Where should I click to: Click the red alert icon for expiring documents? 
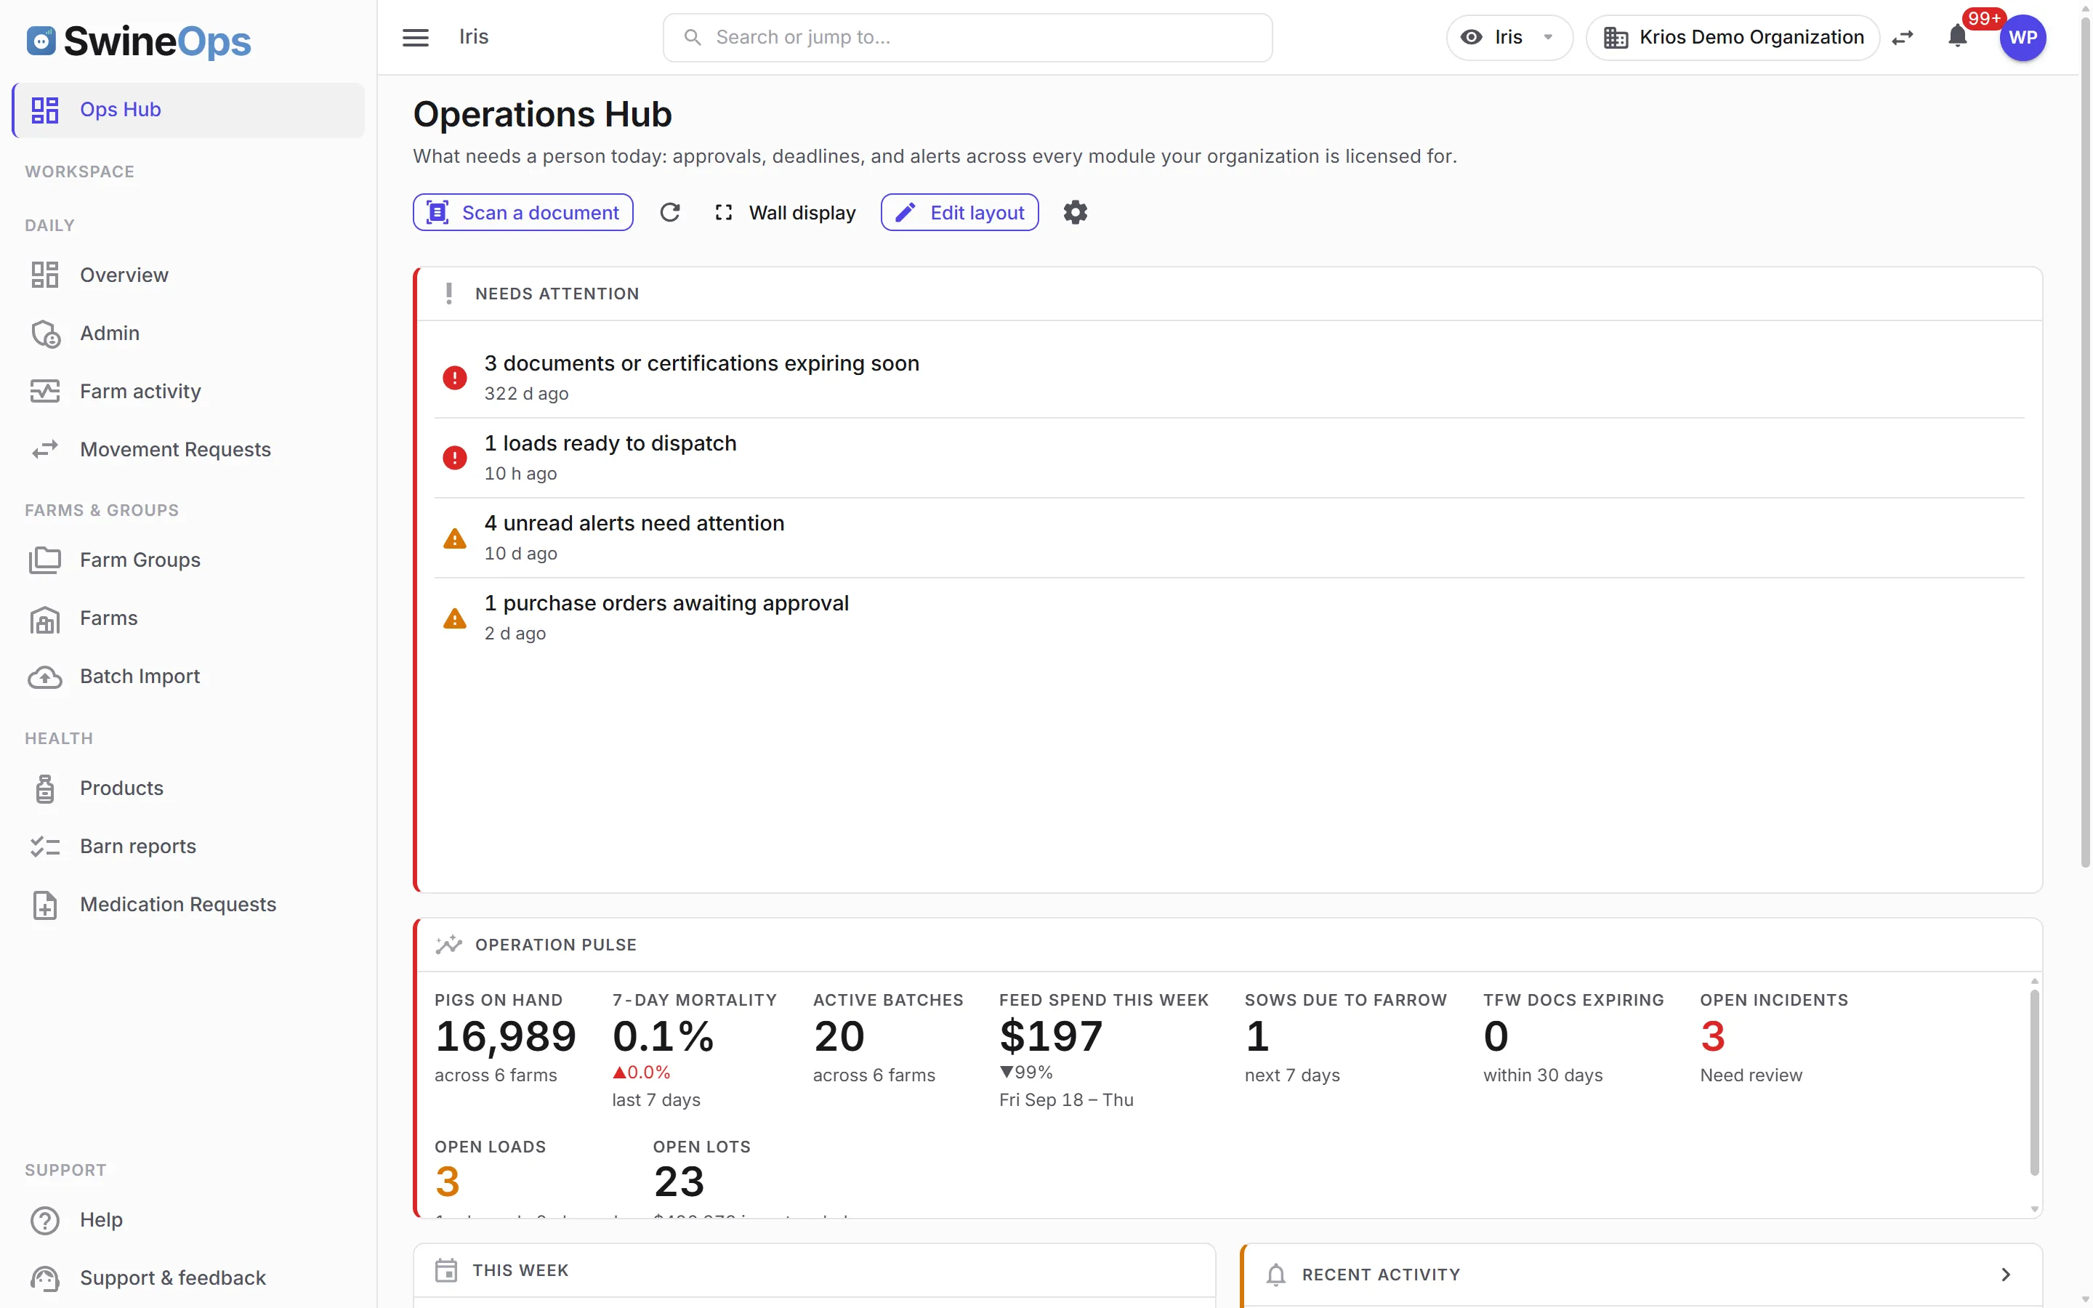[455, 378]
